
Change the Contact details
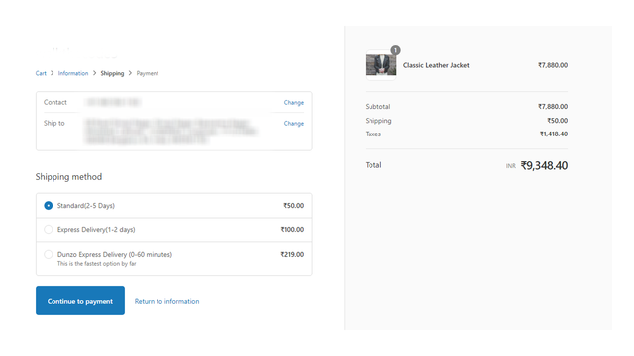[294, 103]
